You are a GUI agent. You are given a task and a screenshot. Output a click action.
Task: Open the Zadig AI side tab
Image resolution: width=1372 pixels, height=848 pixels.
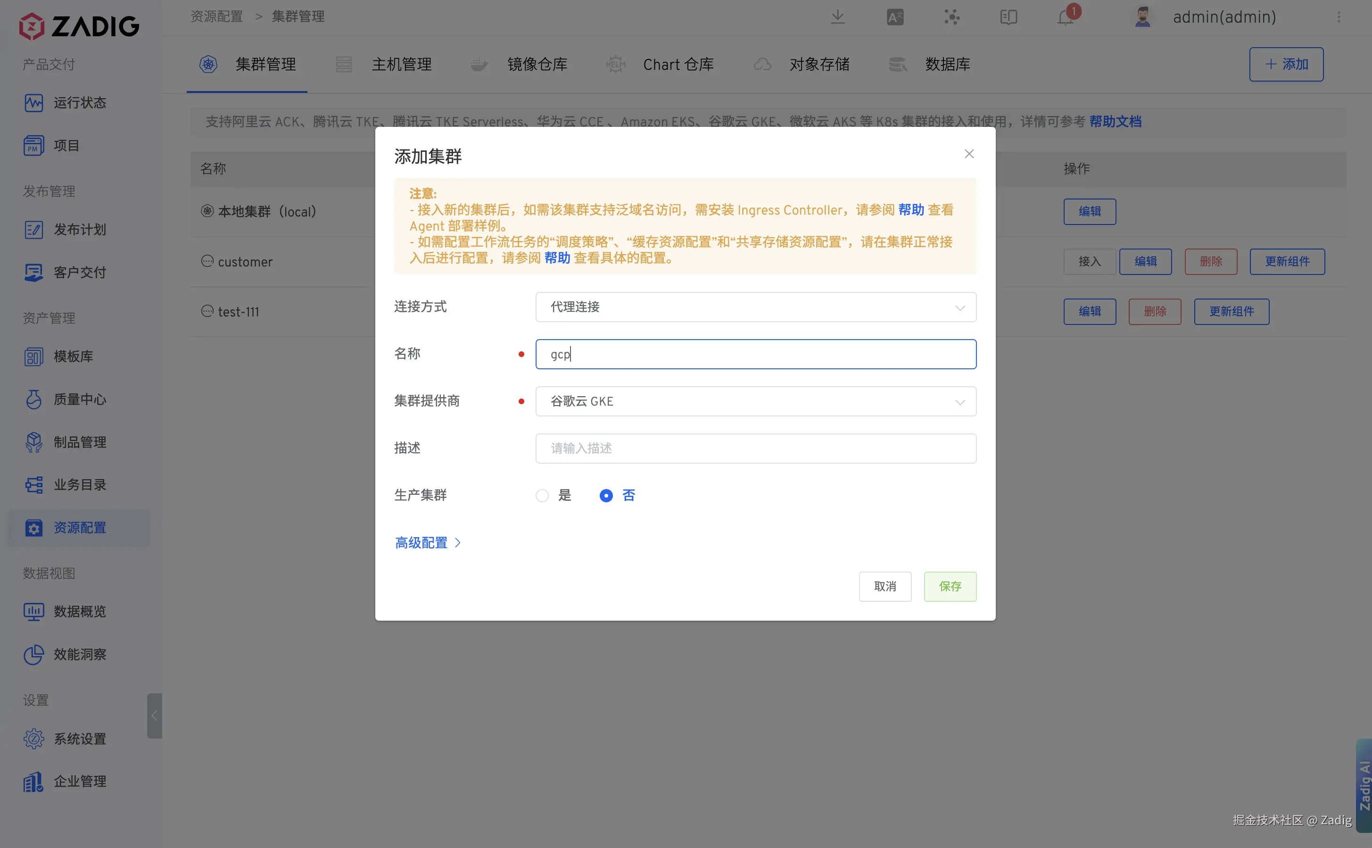[x=1364, y=785]
